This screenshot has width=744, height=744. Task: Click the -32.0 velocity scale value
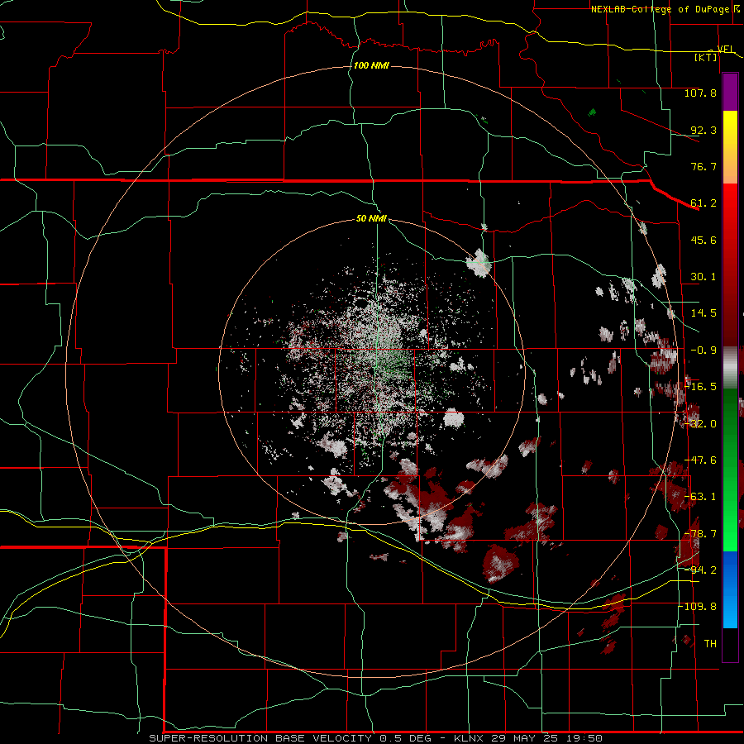pos(700,424)
